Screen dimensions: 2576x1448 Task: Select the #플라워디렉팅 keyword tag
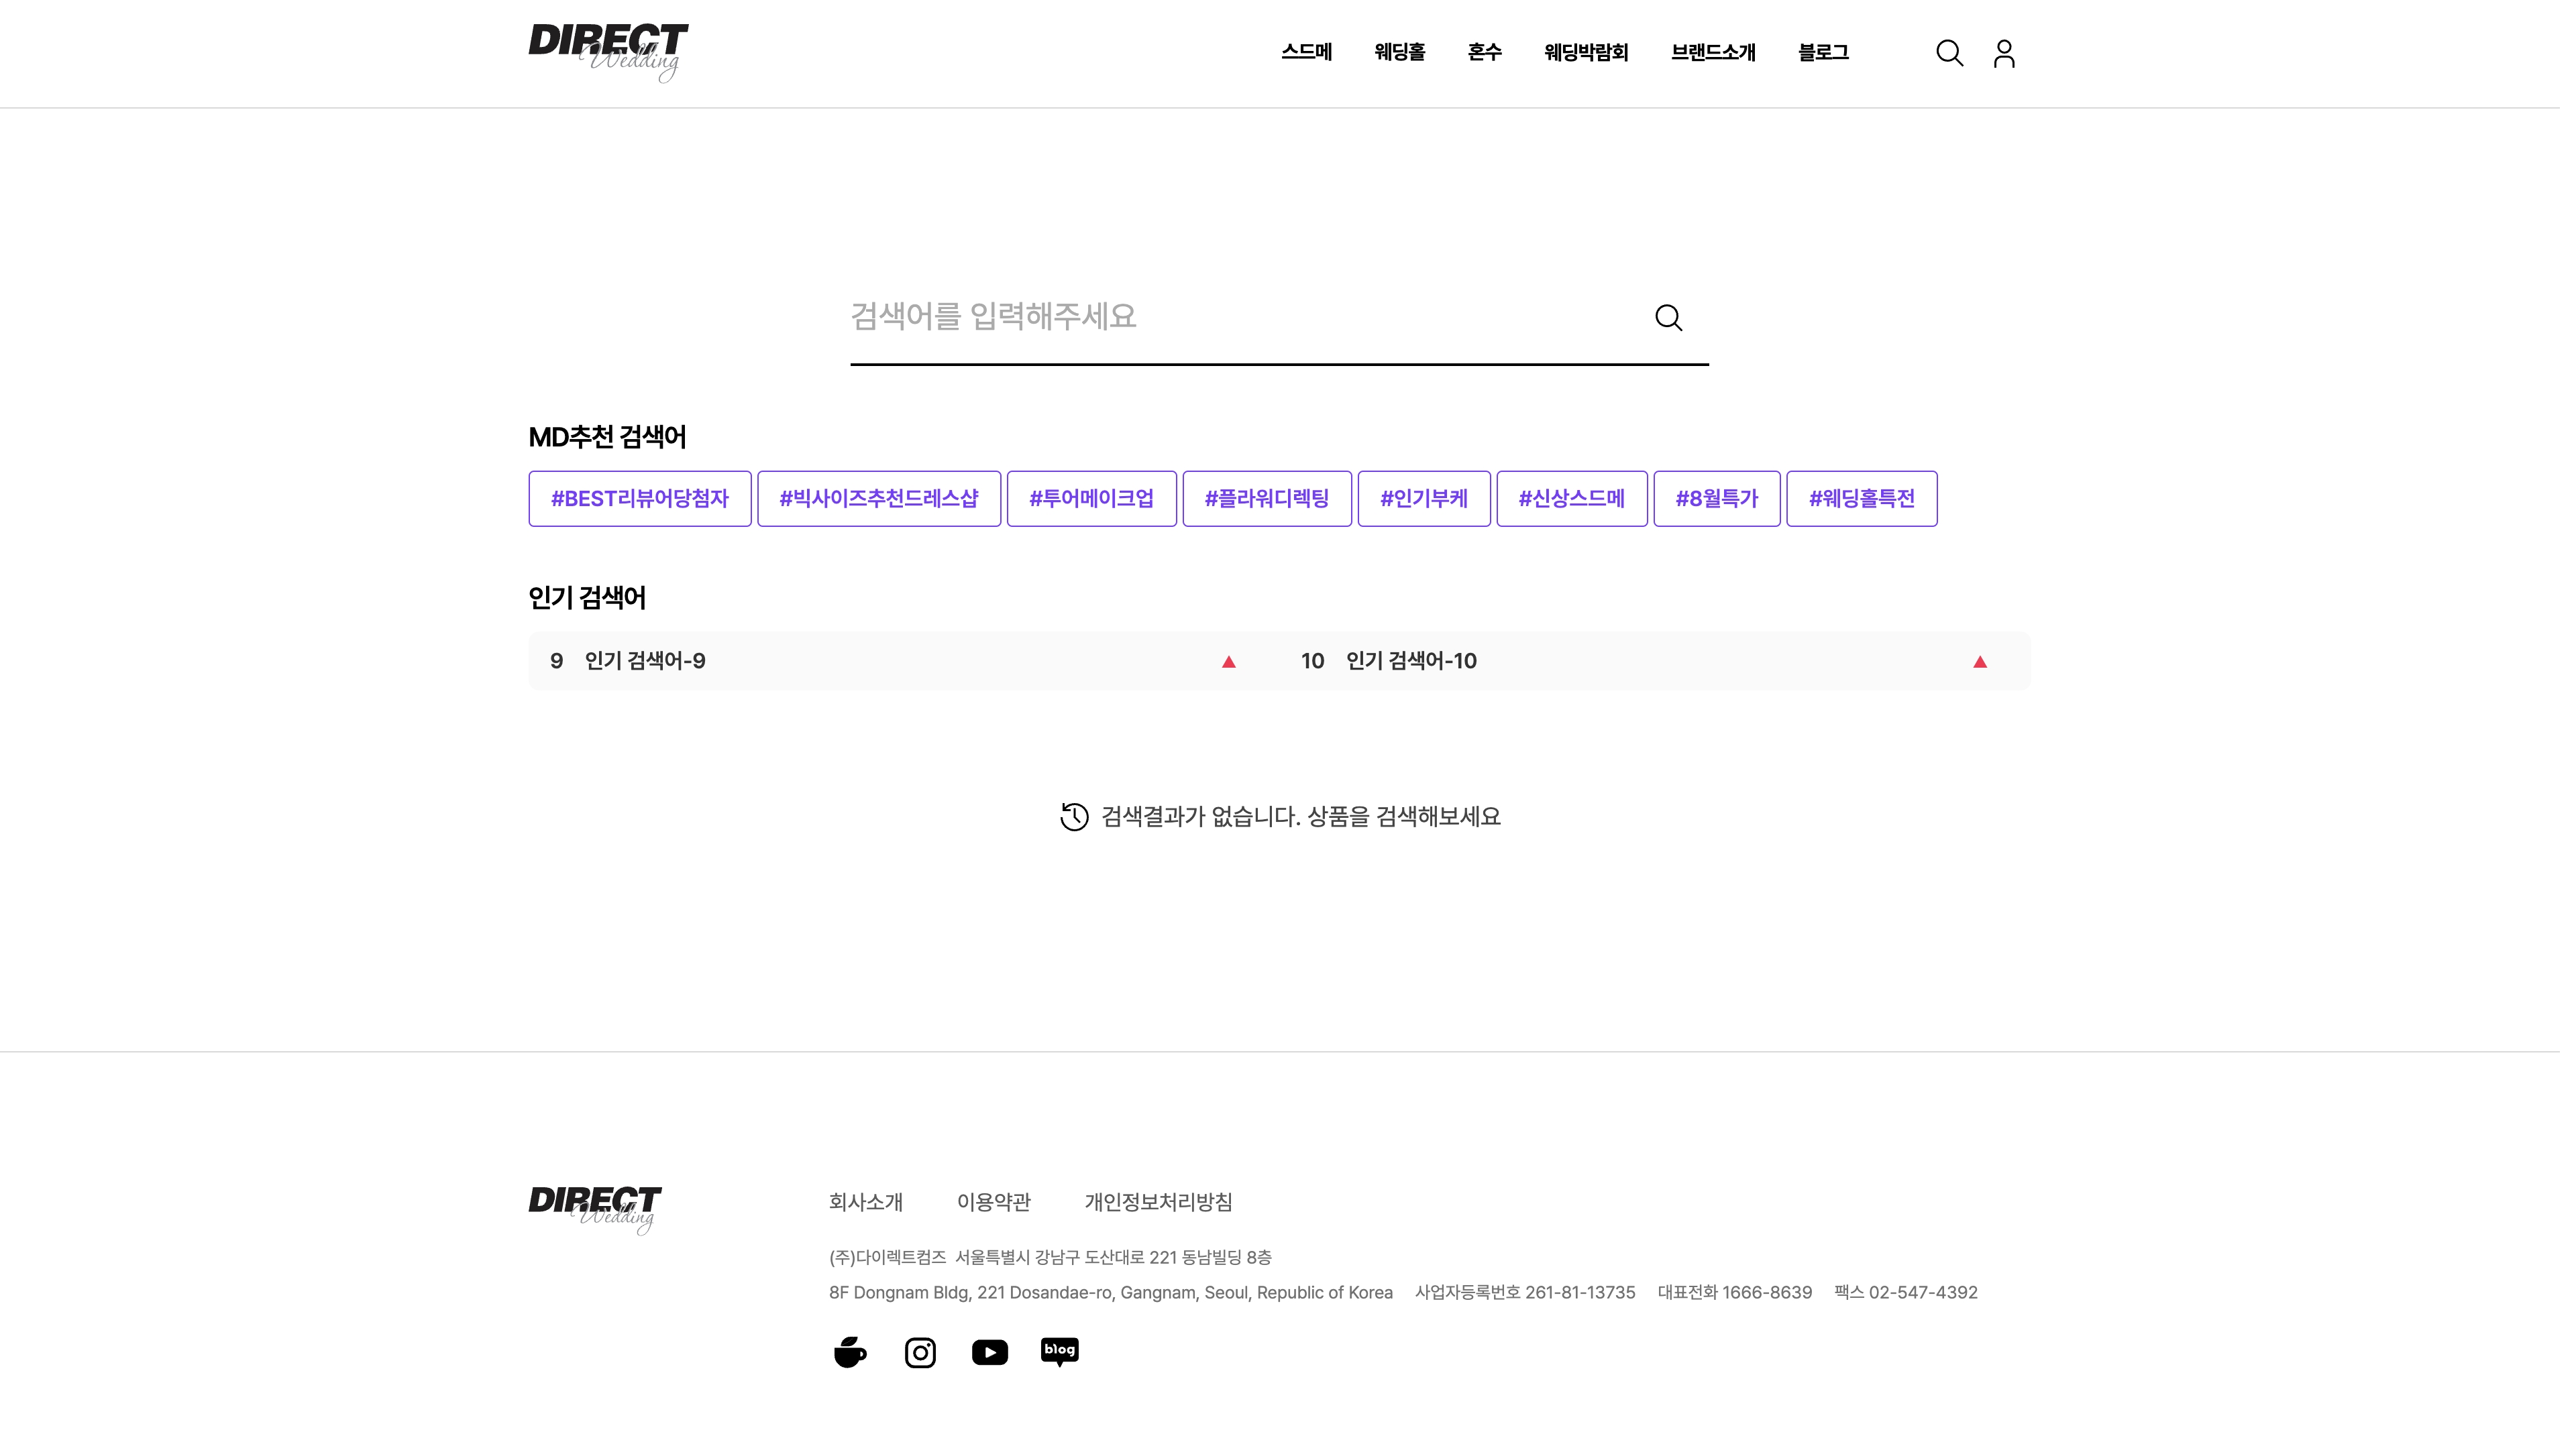1266,499
